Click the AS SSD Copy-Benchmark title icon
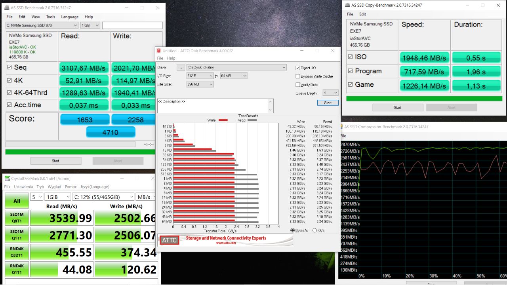 pyautogui.click(x=348, y=5)
